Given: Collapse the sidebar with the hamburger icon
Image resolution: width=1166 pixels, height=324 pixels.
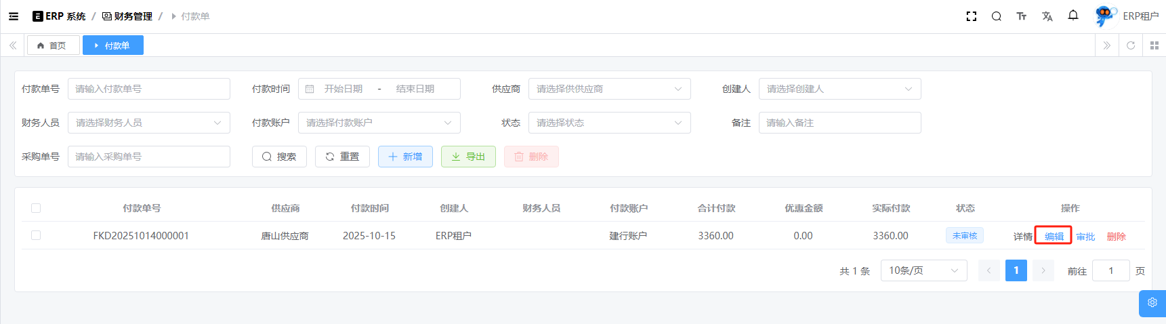Looking at the screenshot, I should [14, 16].
